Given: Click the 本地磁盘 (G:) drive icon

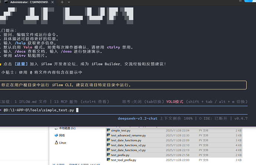Looking at the screenshot, I should [x=56, y=128].
